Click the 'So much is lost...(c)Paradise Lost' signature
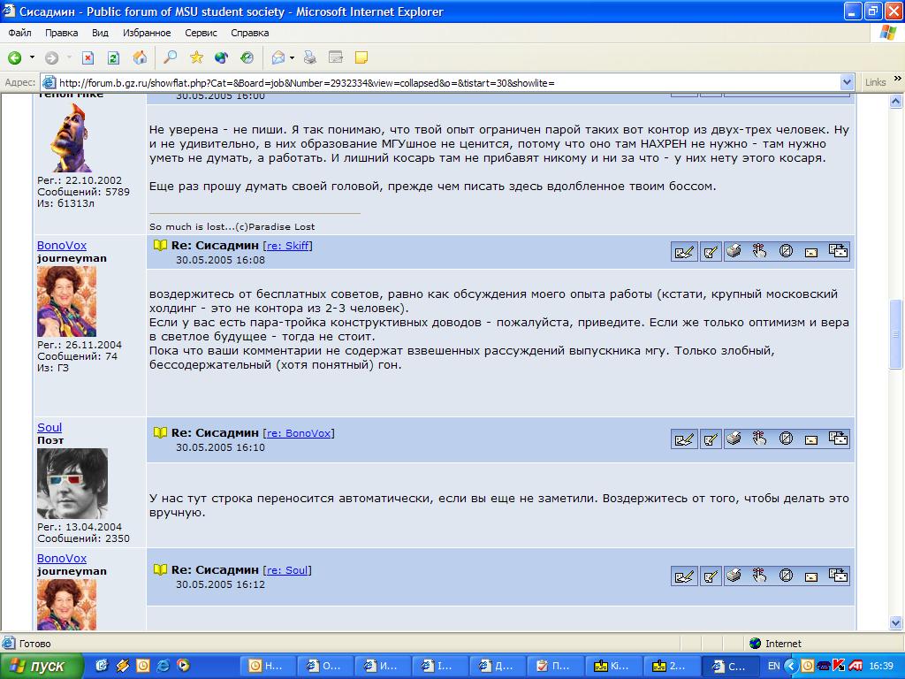Screen dimensions: 905x679 [x=232, y=227]
